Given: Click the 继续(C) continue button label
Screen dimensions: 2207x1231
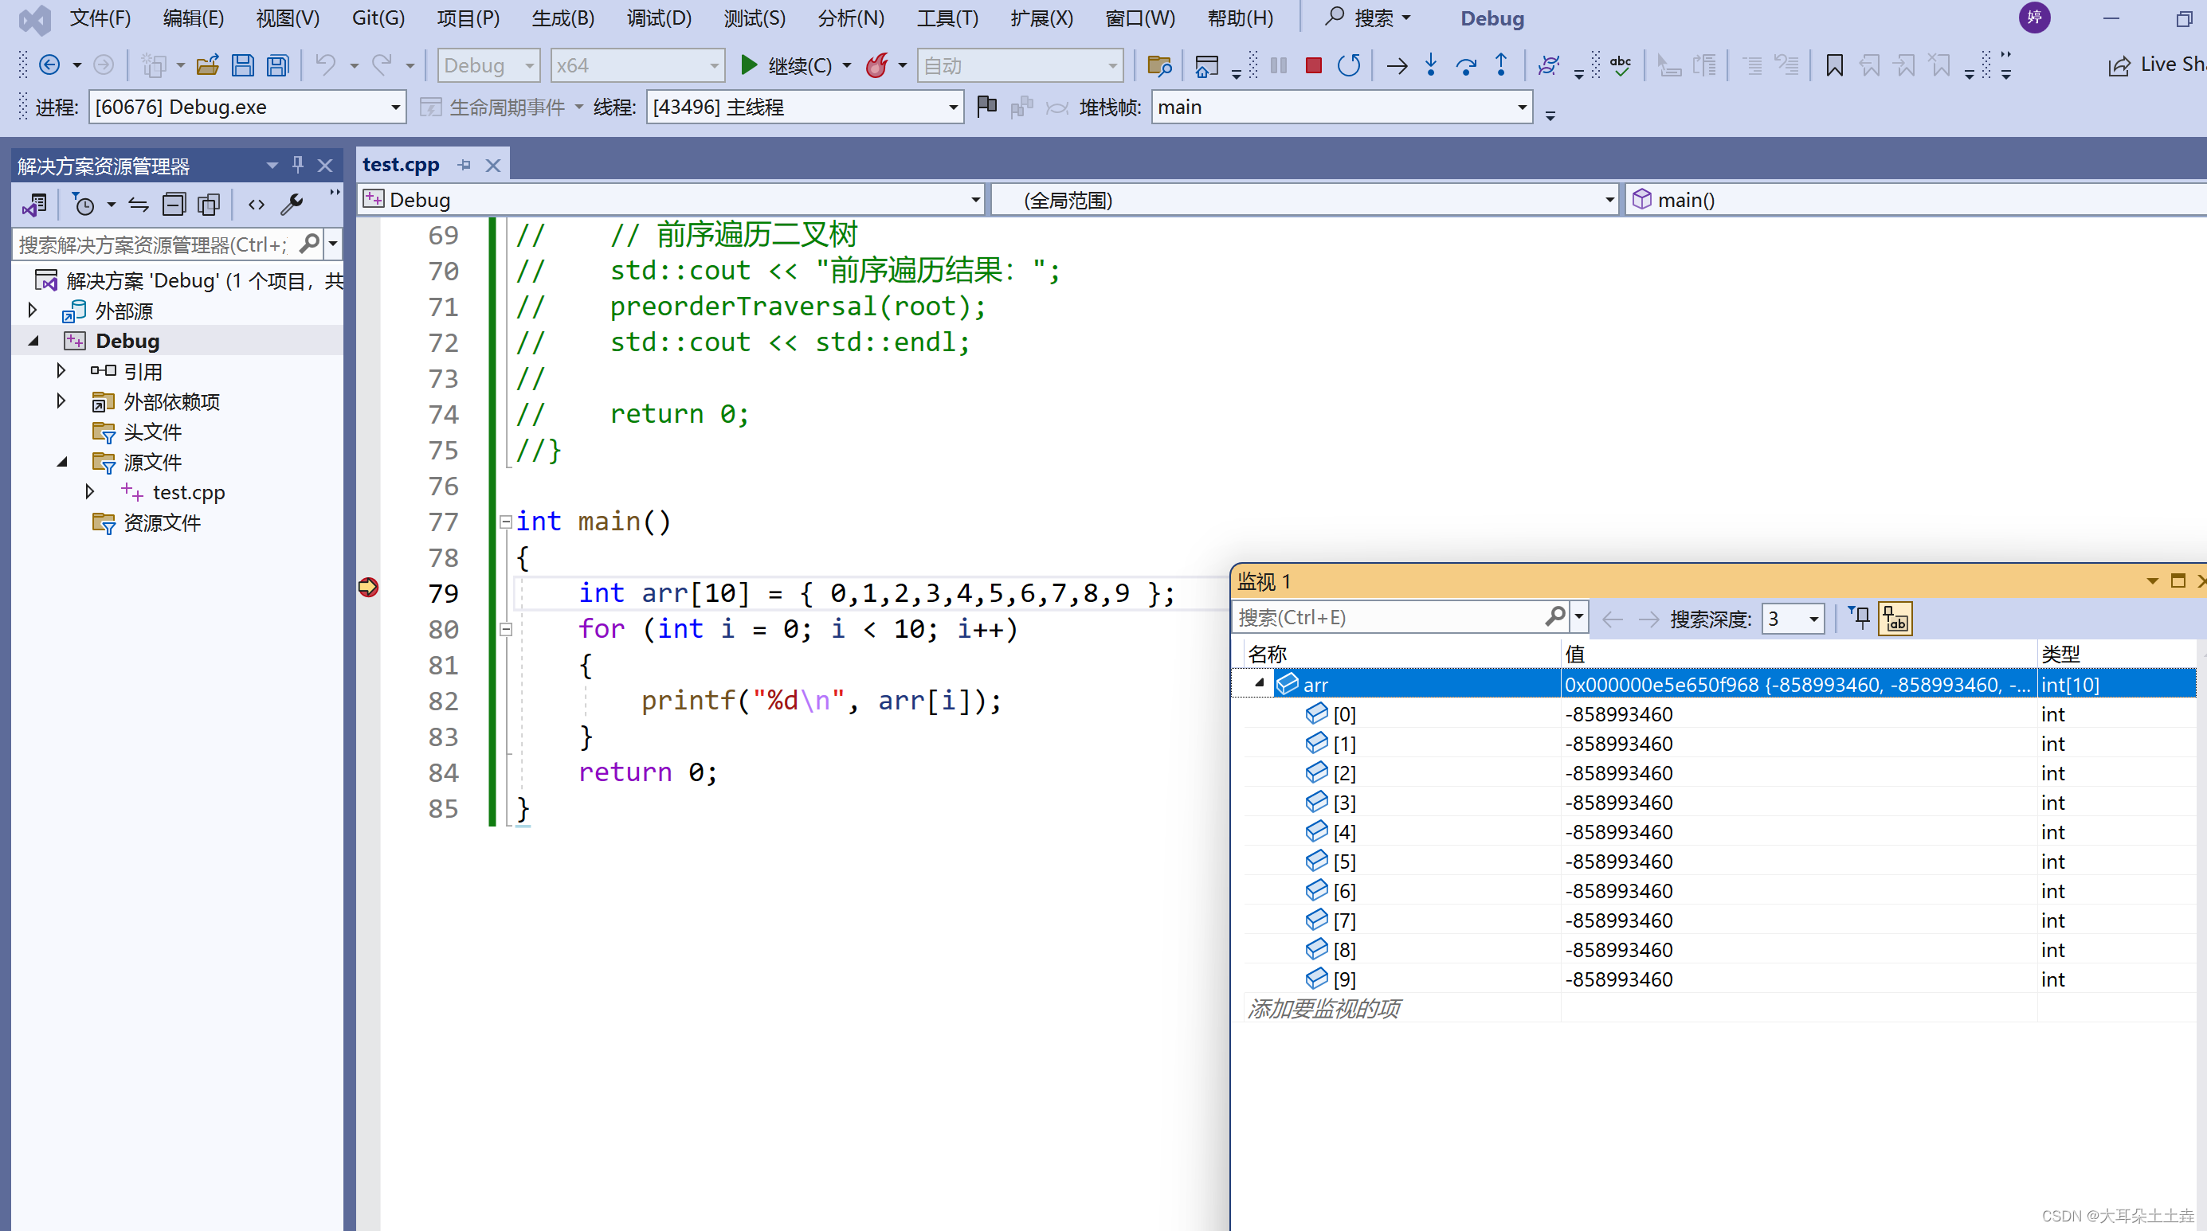Looking at the screenshot, I should (x=799, y=66).
